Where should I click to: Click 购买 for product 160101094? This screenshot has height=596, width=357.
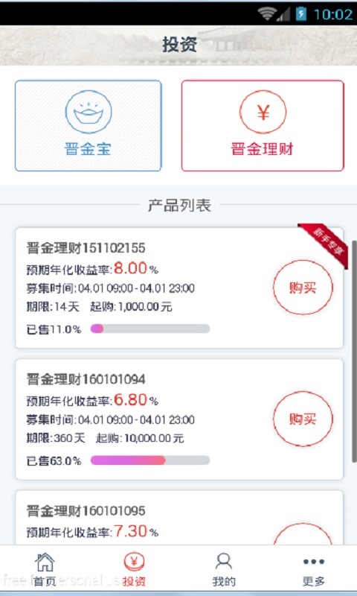303,419
